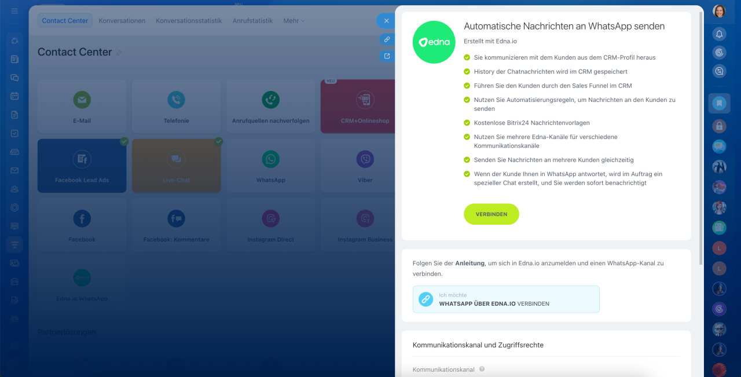Open the Anleitung link
Screen dimensions: 741x377
[x=469, y=263]
